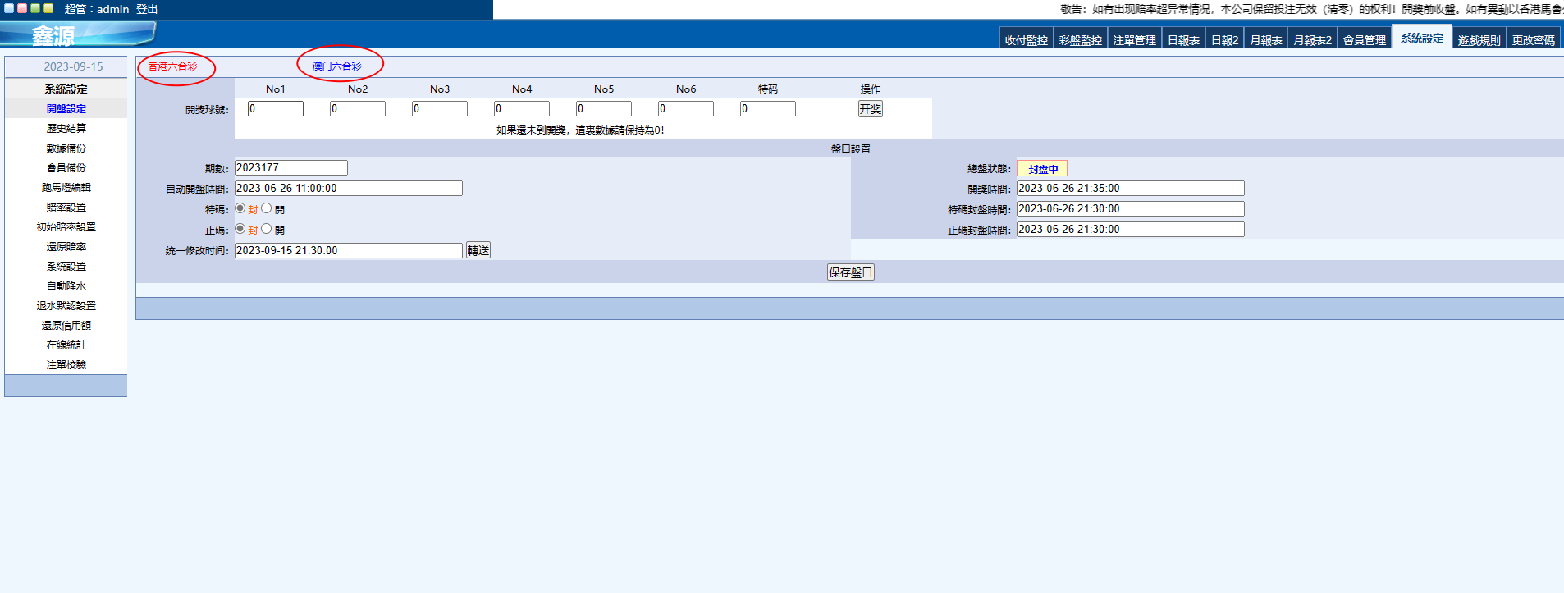Image resolution: width=1564 pixels, height=593 pixels.
Task: Click the No2 ball number field
Action: [358, 108]
